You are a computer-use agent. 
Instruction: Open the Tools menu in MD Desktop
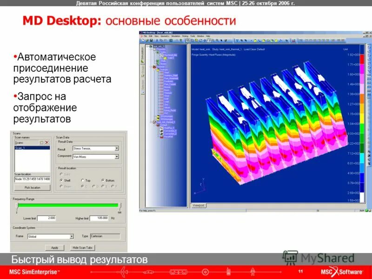[x=193, y=36]
